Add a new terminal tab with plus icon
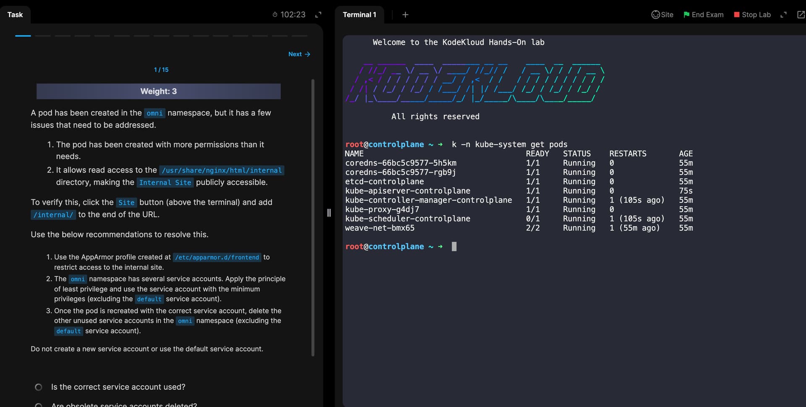 click(x=405, y=15)
